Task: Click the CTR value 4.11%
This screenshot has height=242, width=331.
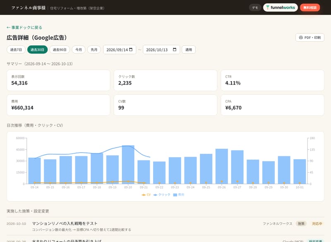Action: [x=233, y=83]
